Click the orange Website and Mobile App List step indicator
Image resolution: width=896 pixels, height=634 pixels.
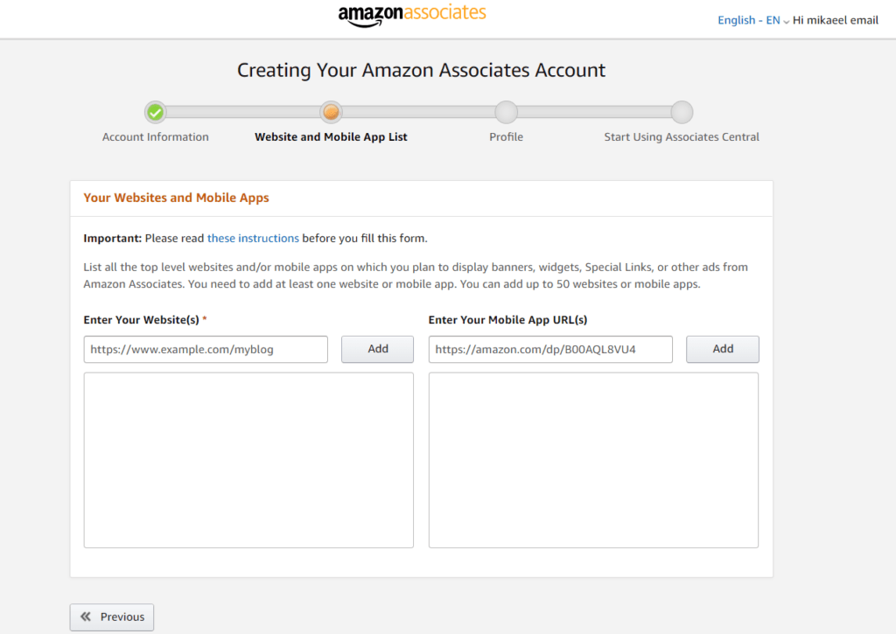point(331,112)
